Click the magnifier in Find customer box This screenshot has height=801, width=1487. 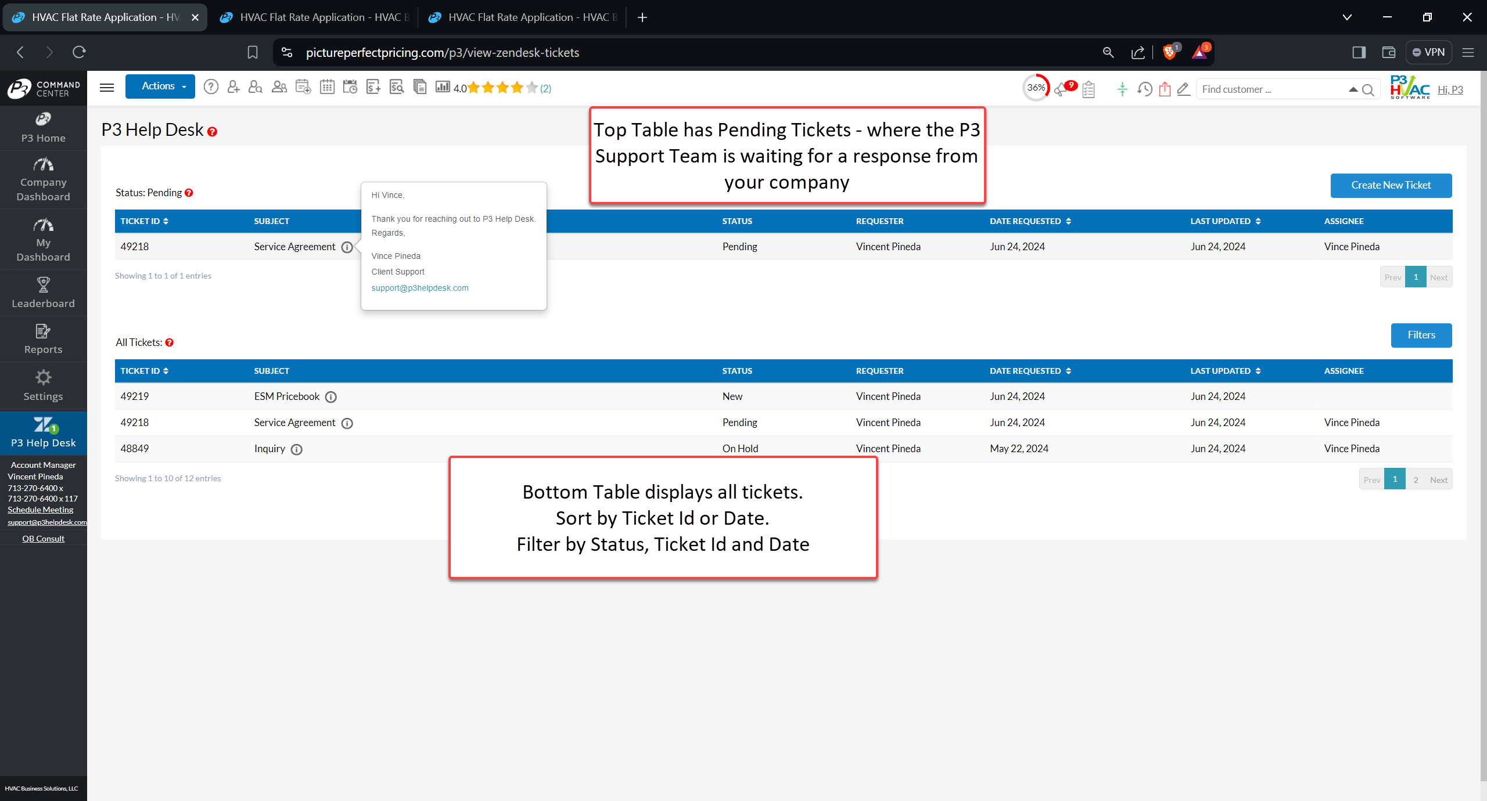pos(1368,89)
